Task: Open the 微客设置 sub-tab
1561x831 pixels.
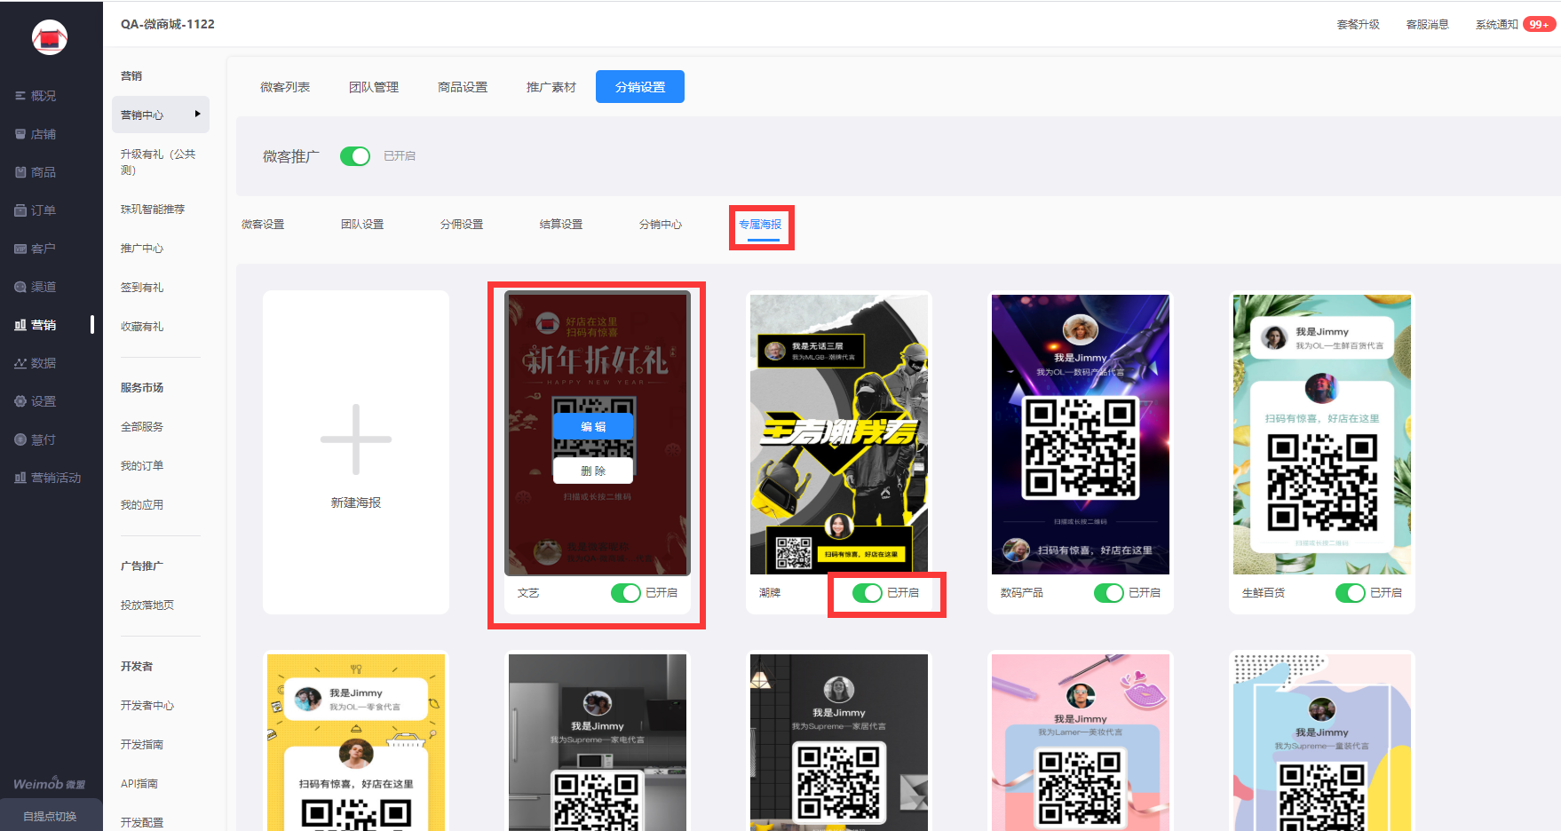Action: point(263,225)
